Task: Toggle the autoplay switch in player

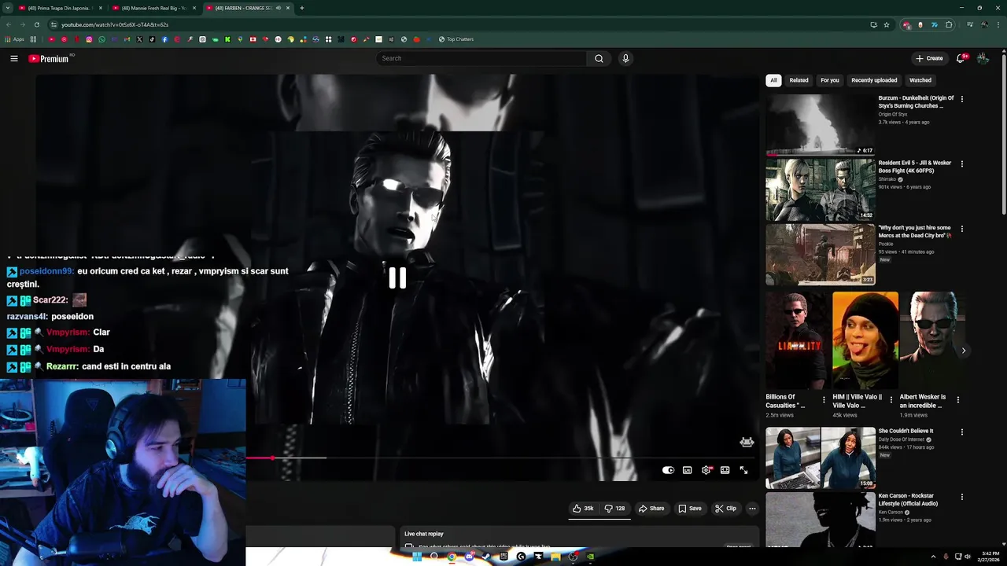Action: [x=668, y=470]
